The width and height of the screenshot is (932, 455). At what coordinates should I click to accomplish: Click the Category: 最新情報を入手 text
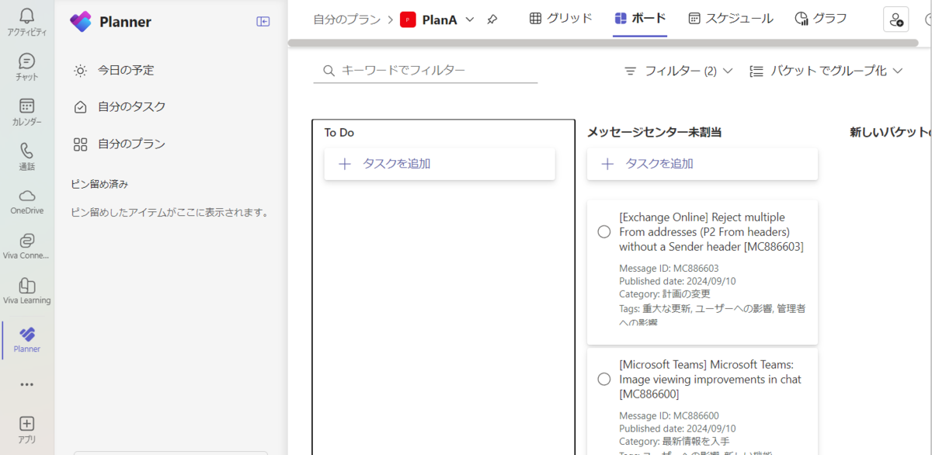click(x=674, y=441)
